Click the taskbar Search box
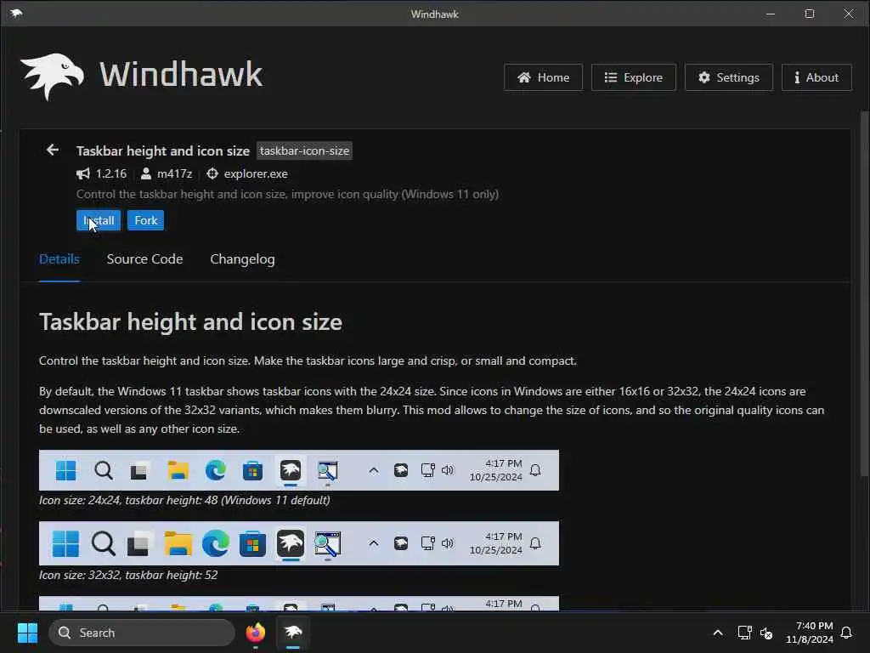The width and height of the screenshot is (870, 653). pyautogui.click(x=142, y=633)
